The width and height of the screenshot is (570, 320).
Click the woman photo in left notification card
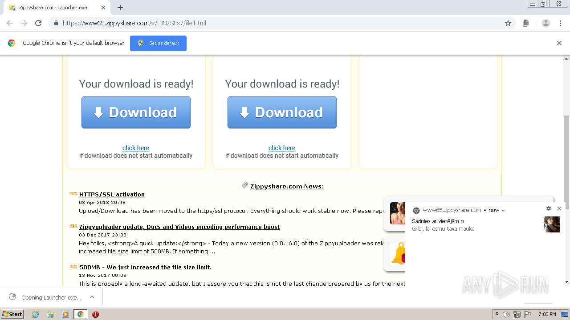coord(398,213)
